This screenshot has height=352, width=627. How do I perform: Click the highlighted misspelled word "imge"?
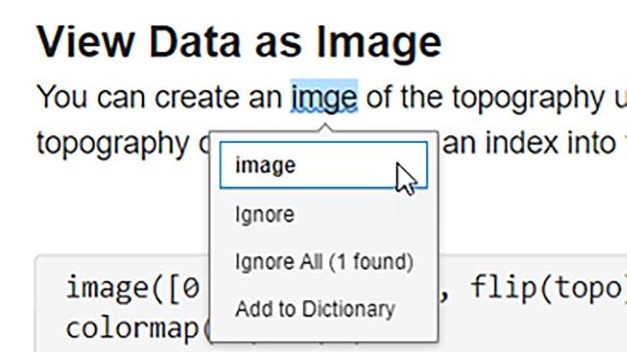pos(324,97)
